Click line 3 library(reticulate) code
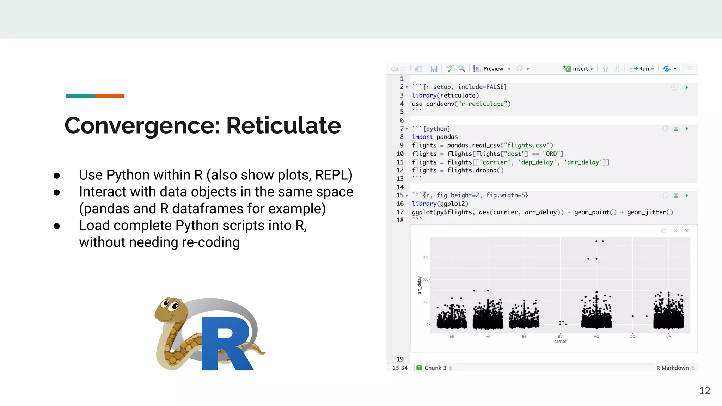Viewport: 722px width, 406px height. point(445,96)
